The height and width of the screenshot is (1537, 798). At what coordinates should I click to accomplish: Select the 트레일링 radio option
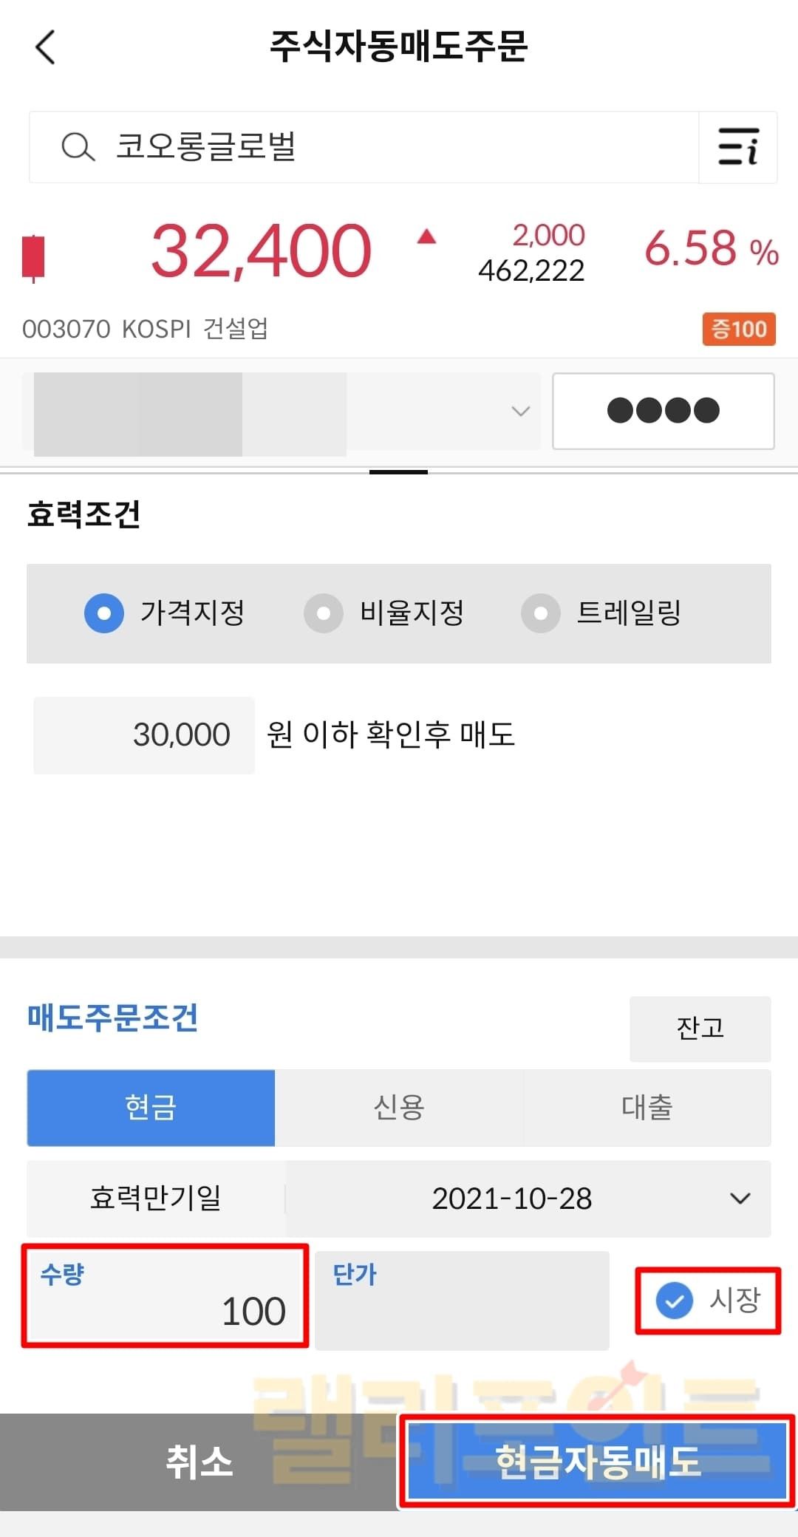click(541, 613)
